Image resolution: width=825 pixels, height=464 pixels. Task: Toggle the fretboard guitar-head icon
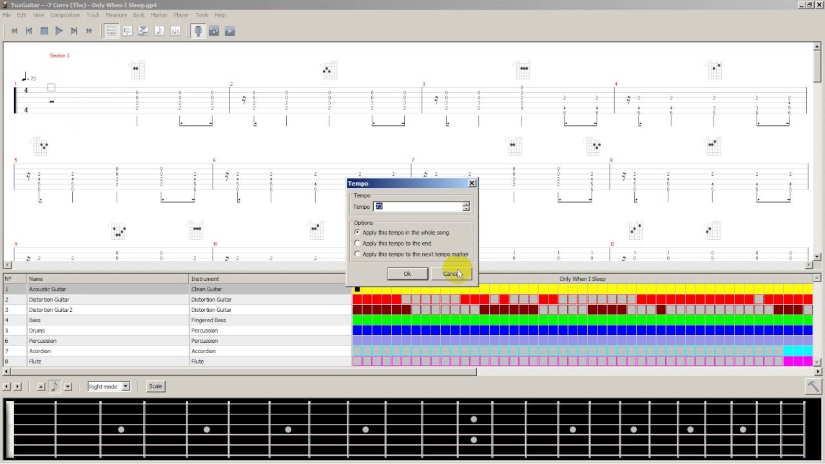coord(198,31)
